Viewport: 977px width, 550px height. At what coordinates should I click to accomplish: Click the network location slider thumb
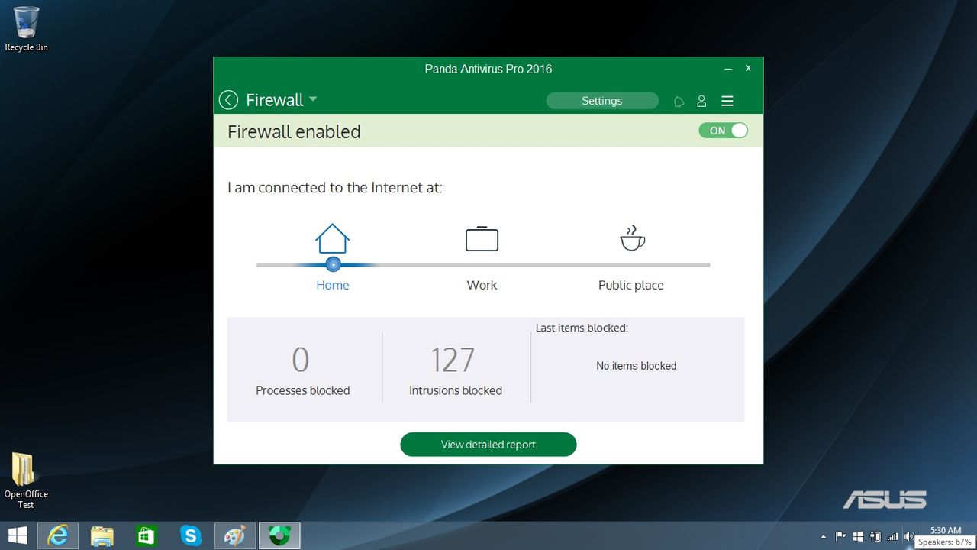pos(333,264)
